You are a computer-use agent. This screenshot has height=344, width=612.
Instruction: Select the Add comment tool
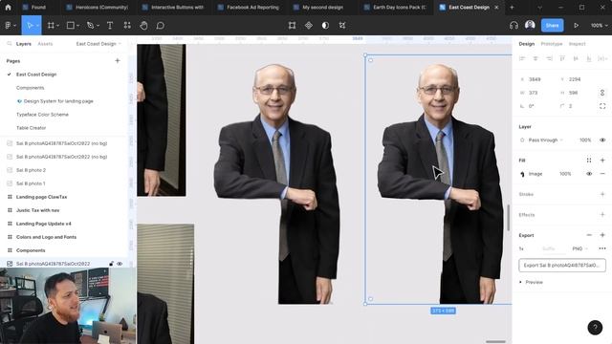tap(160, 26)
